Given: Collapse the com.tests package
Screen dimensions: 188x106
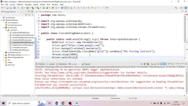Looking at the screenshot, I should 6,30.
